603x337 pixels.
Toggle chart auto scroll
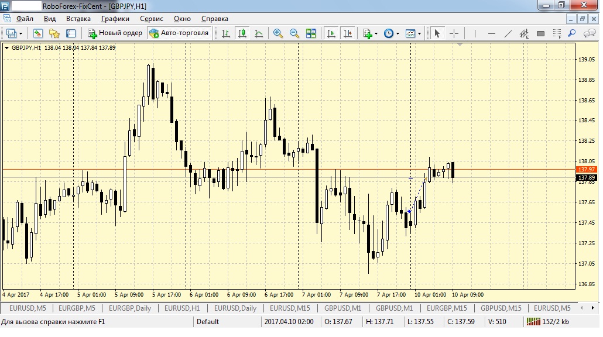[331, 33]
